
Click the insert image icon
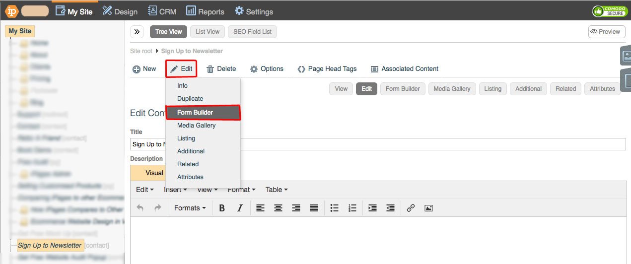pyautogui.click(x=428, y=208)
